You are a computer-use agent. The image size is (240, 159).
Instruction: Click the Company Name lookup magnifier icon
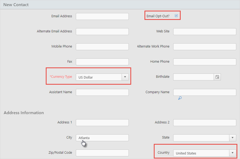pyautogui.click(x=180, y=98)
